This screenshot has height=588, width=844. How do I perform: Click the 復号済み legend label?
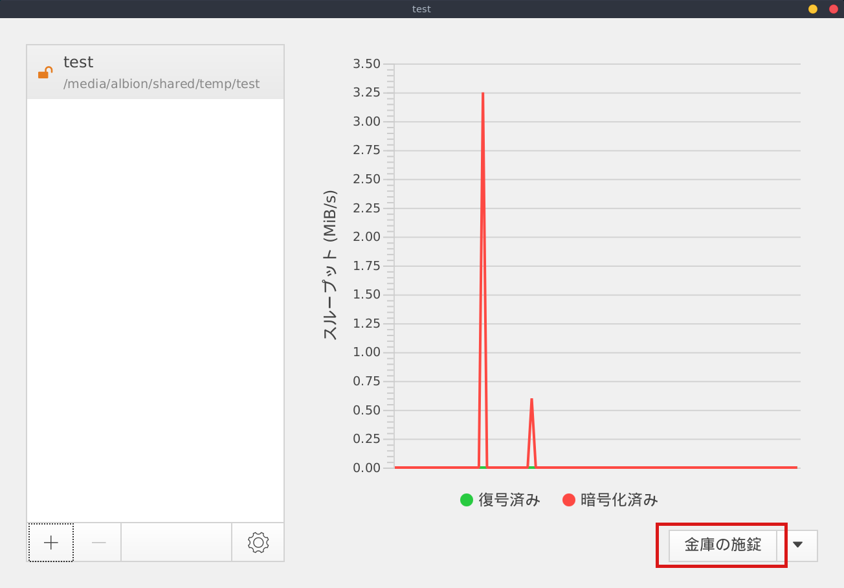click(x=509, y=500)
